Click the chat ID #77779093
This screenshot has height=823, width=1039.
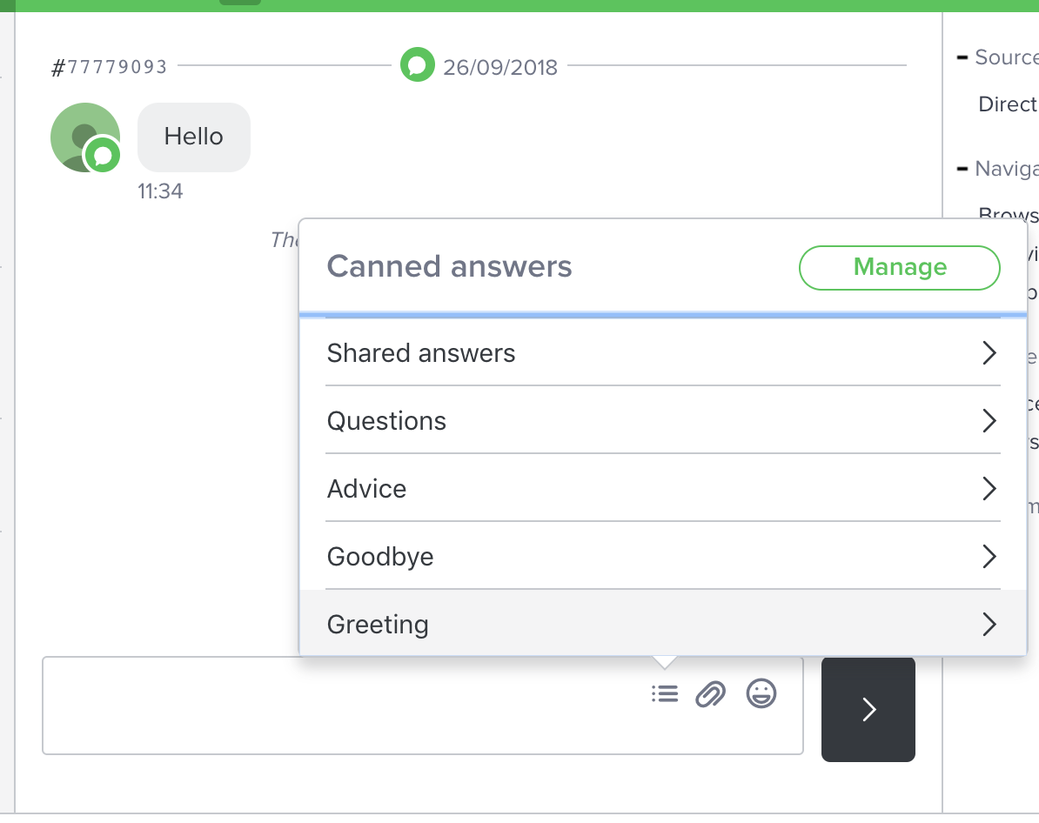click(110, 67)
